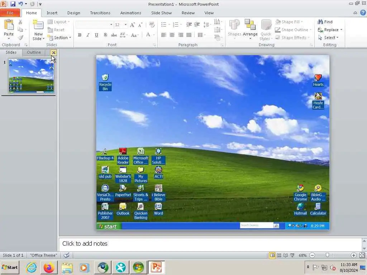
Task: Open Customize Quick Access Toolbar dropdown
Action: point(40,4)
